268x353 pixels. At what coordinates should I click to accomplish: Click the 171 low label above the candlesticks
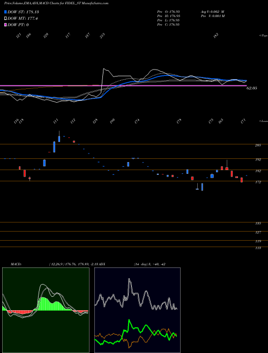(244, 121)
